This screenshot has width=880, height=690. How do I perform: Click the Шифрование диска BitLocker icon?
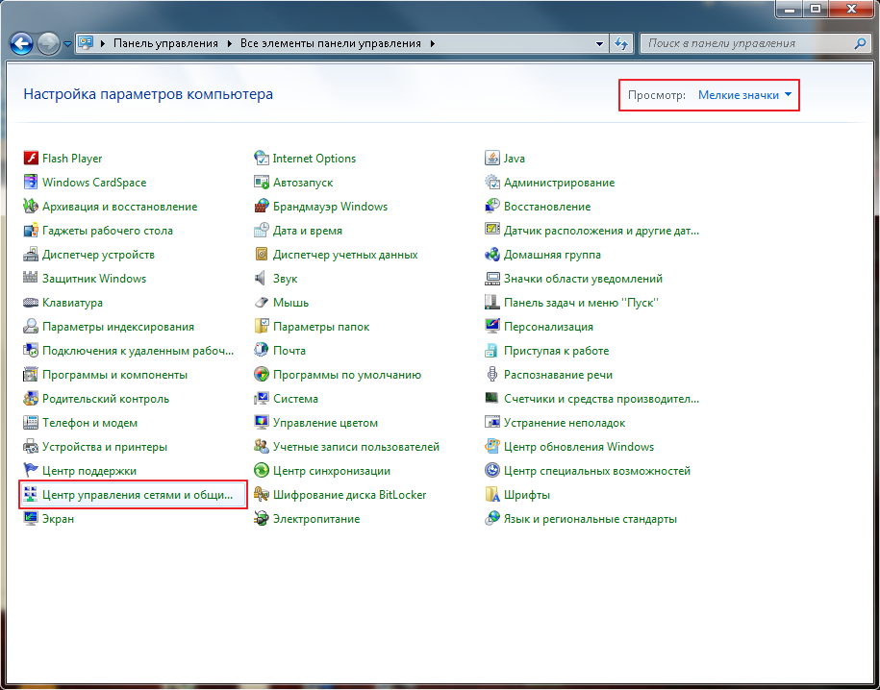tap(262, 495)
